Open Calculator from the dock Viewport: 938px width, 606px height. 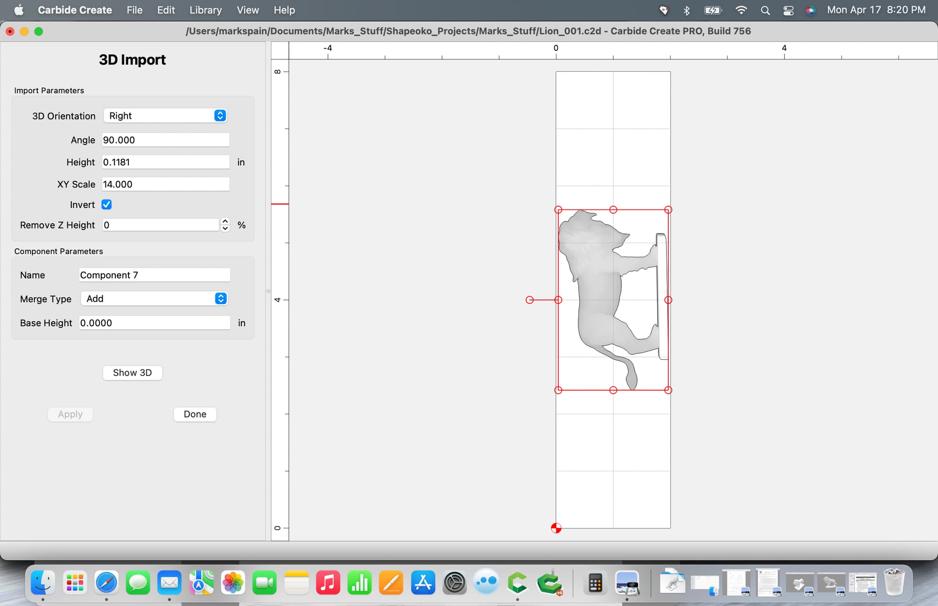[595, 583]
